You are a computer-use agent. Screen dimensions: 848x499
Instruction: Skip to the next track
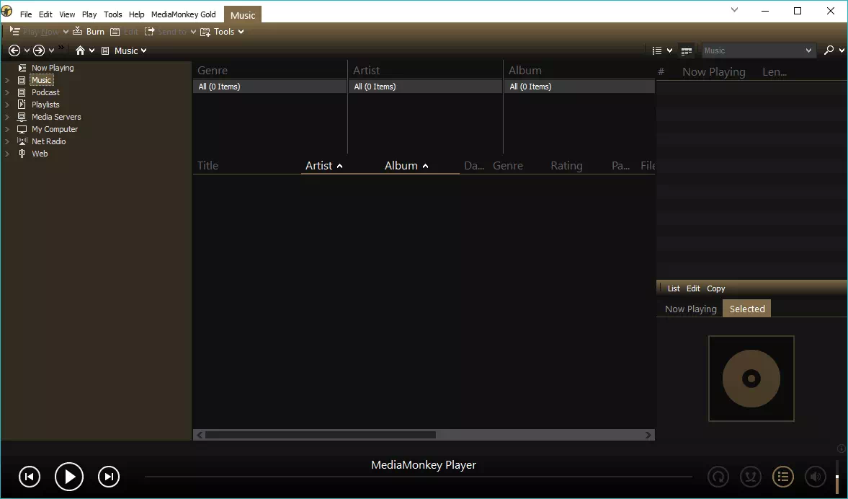coord(109,476)
